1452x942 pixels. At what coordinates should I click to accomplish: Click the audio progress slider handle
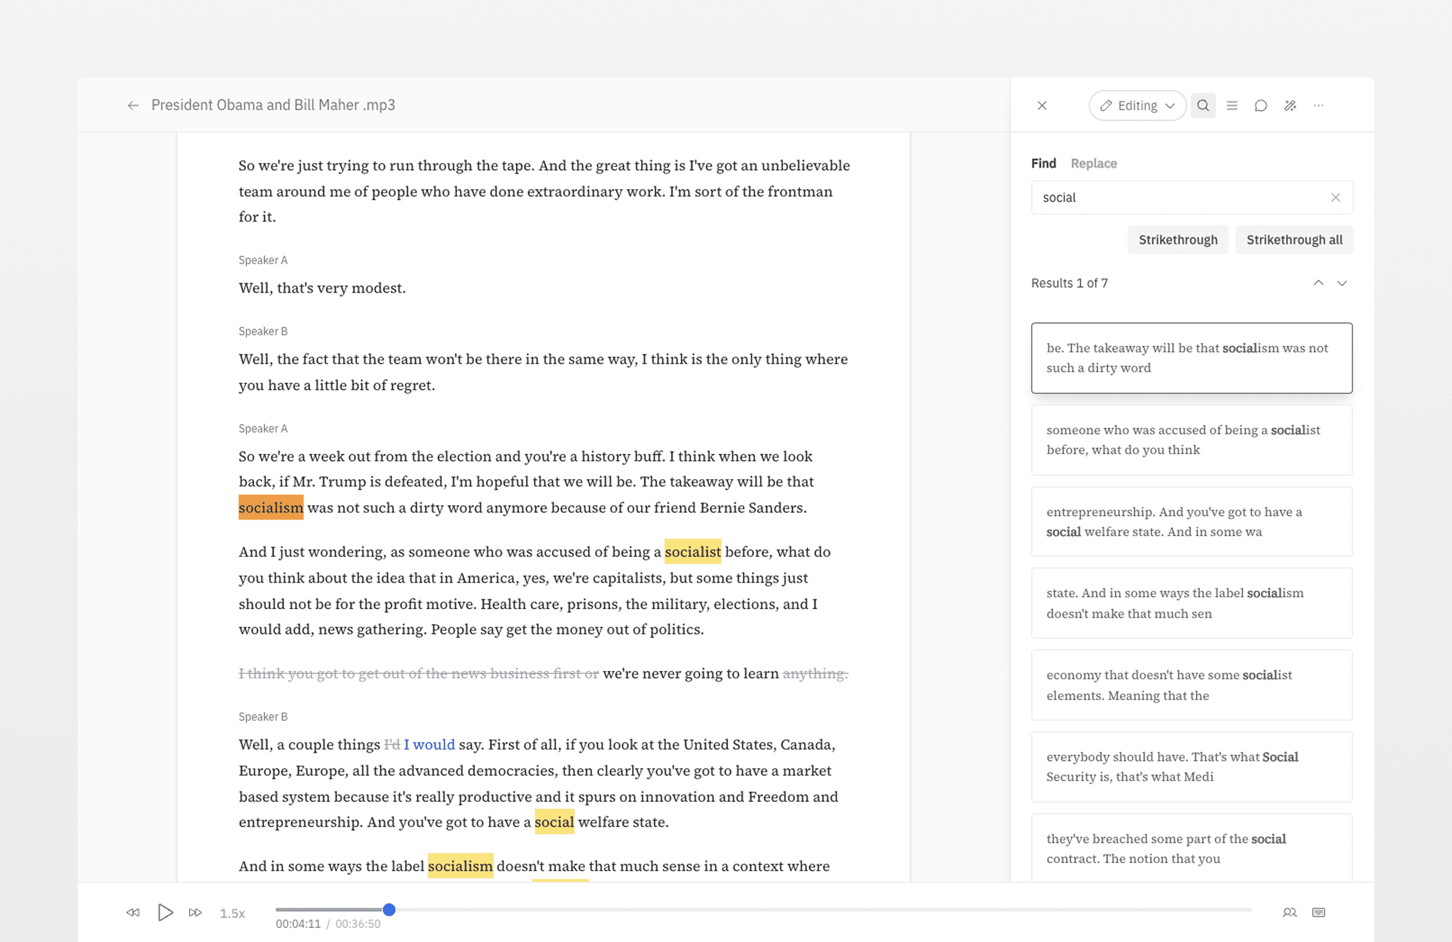point(389,910)
